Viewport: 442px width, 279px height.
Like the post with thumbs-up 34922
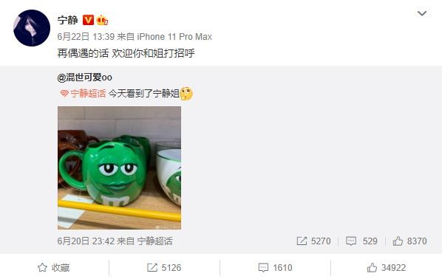pyautogui.click(x=387, y=267)
